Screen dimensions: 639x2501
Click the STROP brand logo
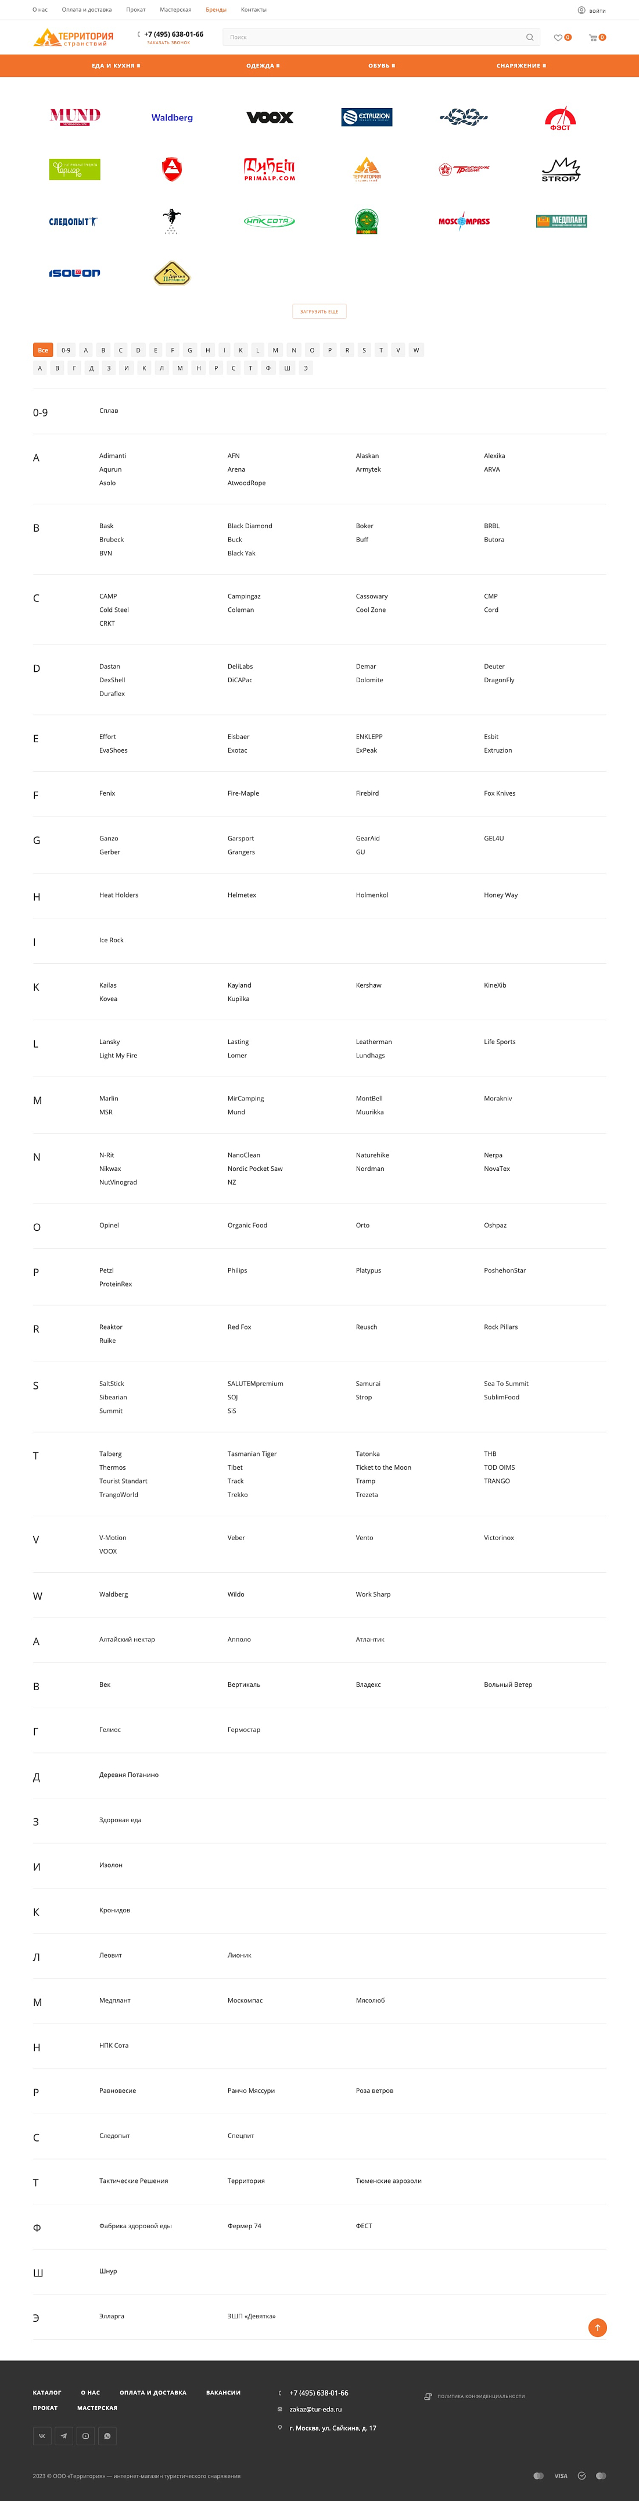click(x=561, y=170)
